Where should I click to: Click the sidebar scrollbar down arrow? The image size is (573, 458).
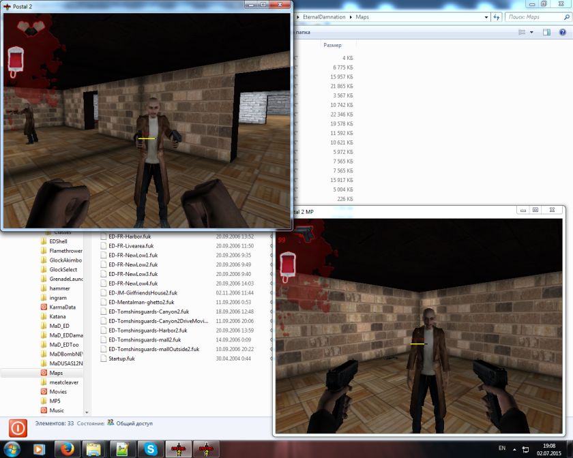tap(87, 412)
